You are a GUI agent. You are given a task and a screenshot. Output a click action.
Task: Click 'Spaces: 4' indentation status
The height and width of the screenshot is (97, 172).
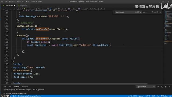(141, 96)
